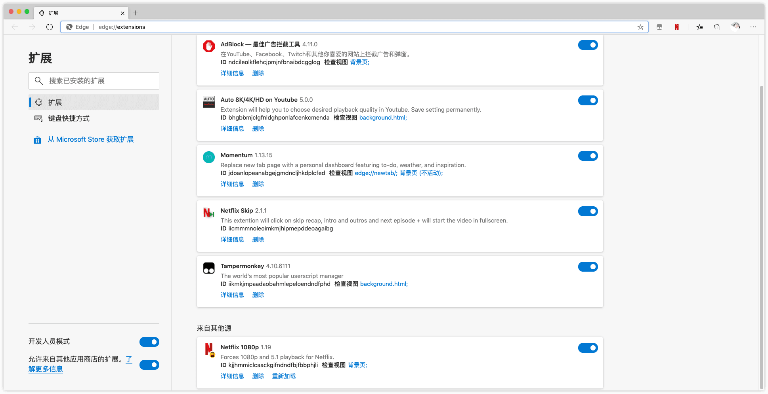Open the Collections icon
This screenshot has width=768, height=394.
717,27
